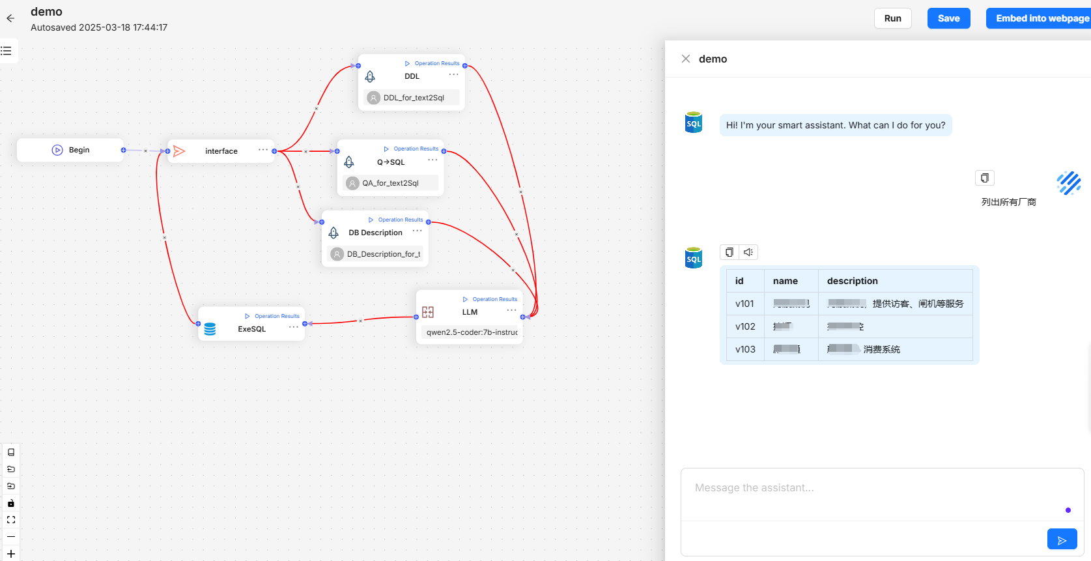The width and height of the screenshot is (1091, 561).
Task: Open the hamburger list menu on canvas
Action: tap(7, 51)
